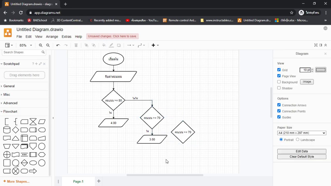This screenshot has height=186, width=331.
Task: Click the Shadow toolbar icon
Action: coord(119,45)
